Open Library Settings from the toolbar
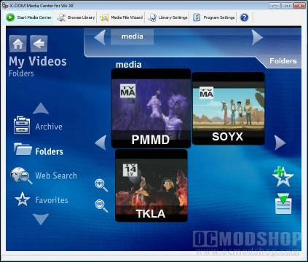This screenshot has height=262, width=308. pyautogui.click(x=167, y=17)
